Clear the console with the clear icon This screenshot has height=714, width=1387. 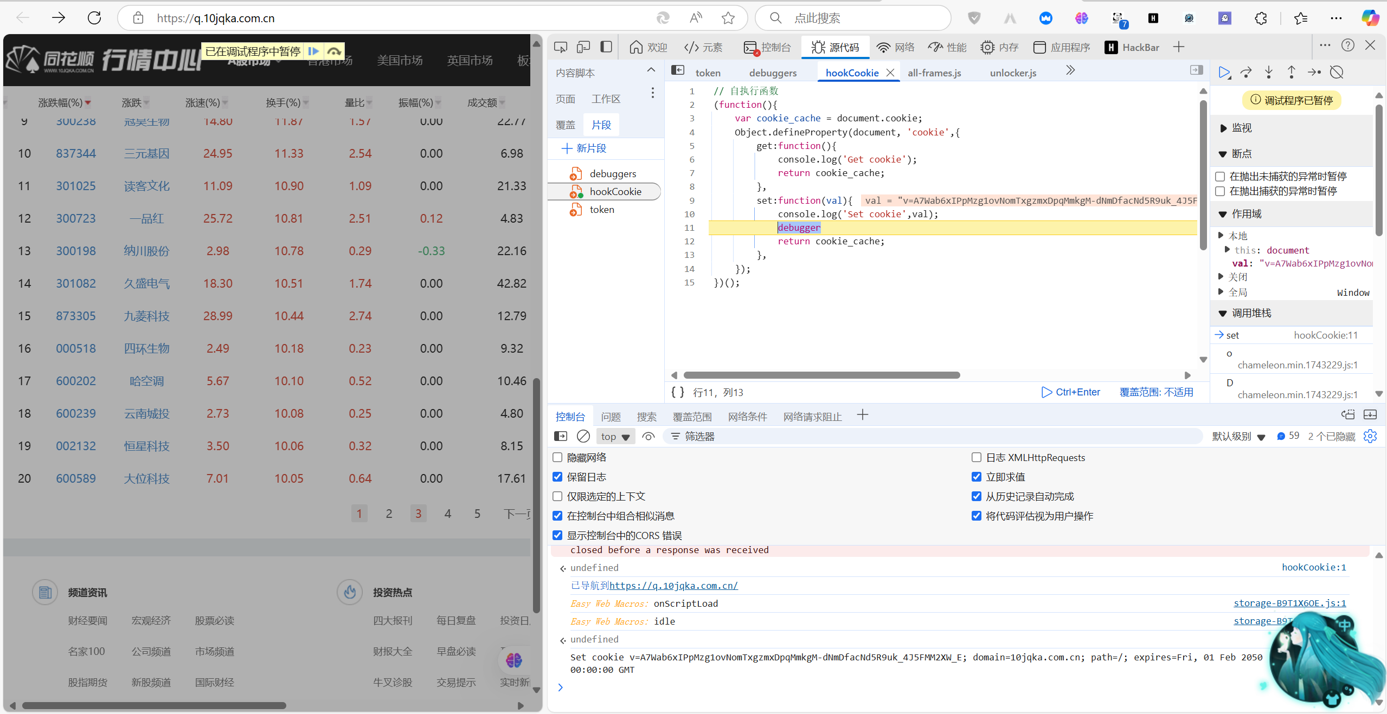coord(583,436)
